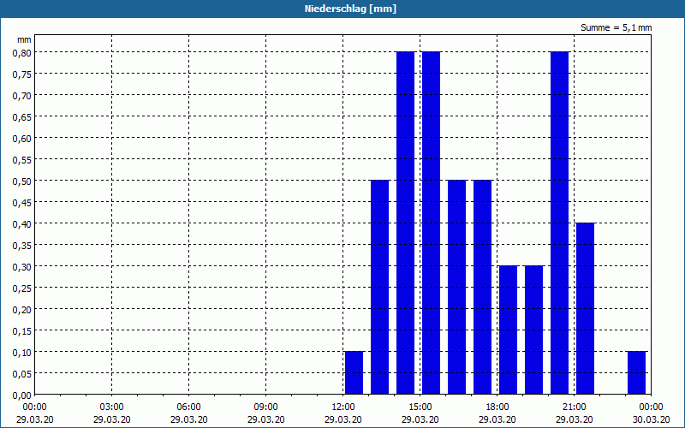The image size is (685, 428).
Task: Select the 00:00 30.03.20 axis label
Action: tap(651, 413)
